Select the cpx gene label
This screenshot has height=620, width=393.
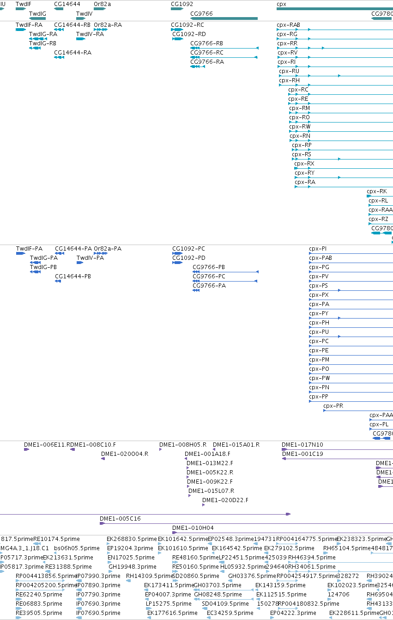pos(281,4)
